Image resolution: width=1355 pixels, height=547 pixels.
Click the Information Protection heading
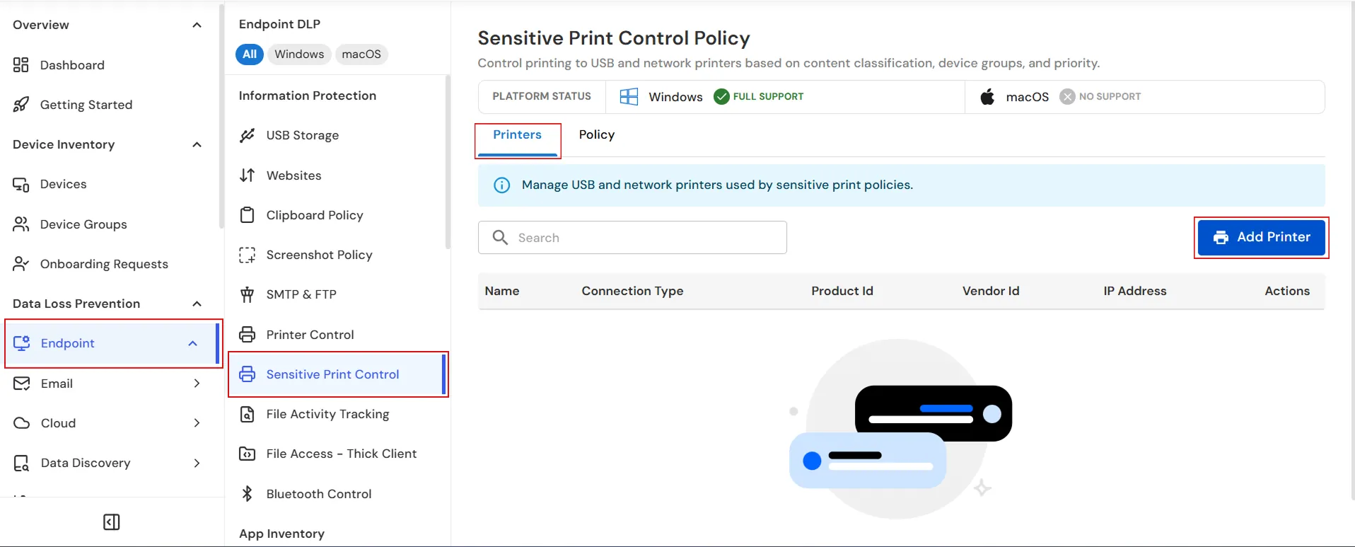[308, 96]
